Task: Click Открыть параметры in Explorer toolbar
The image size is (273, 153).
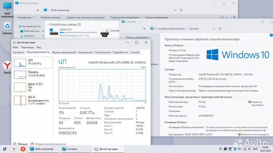Action: click(x=156, y=17)
